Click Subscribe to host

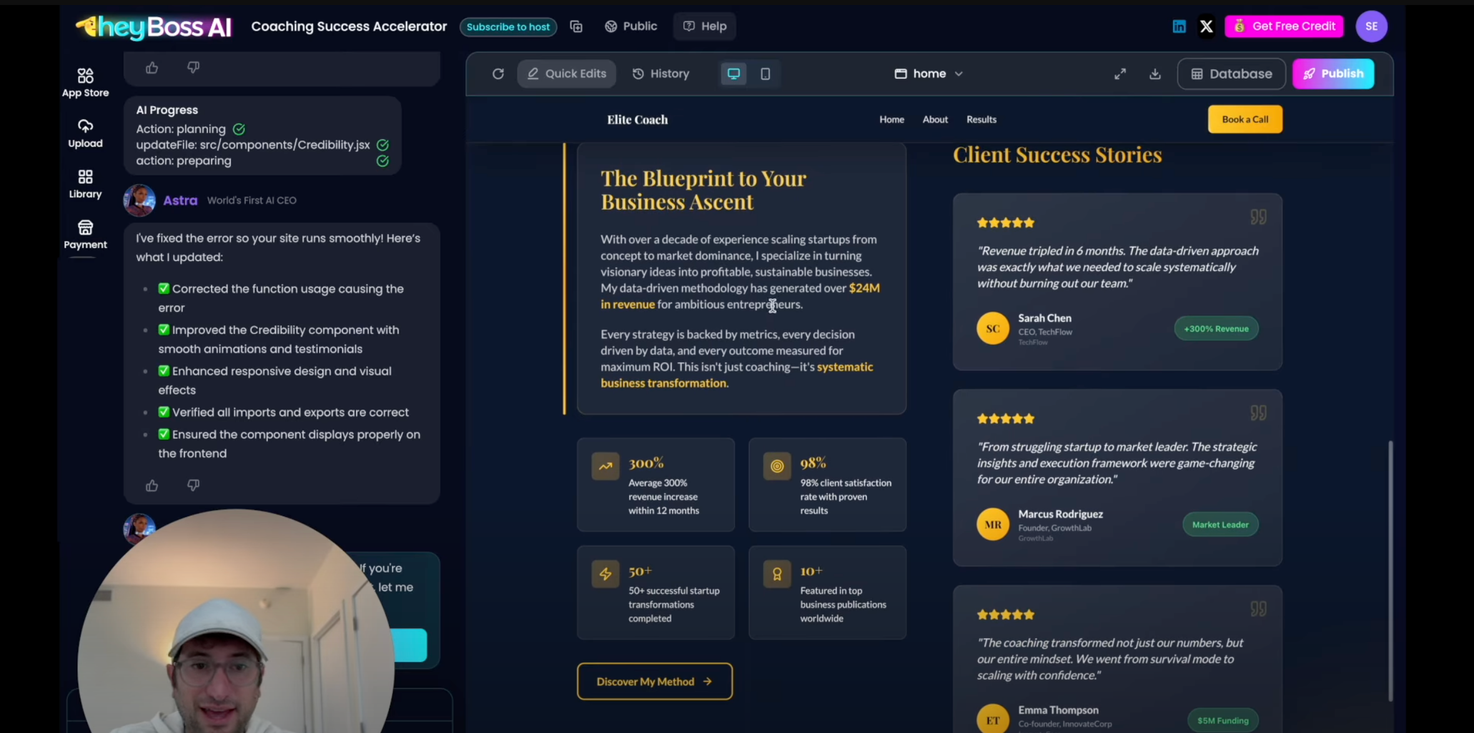click(x=508, y=27)
